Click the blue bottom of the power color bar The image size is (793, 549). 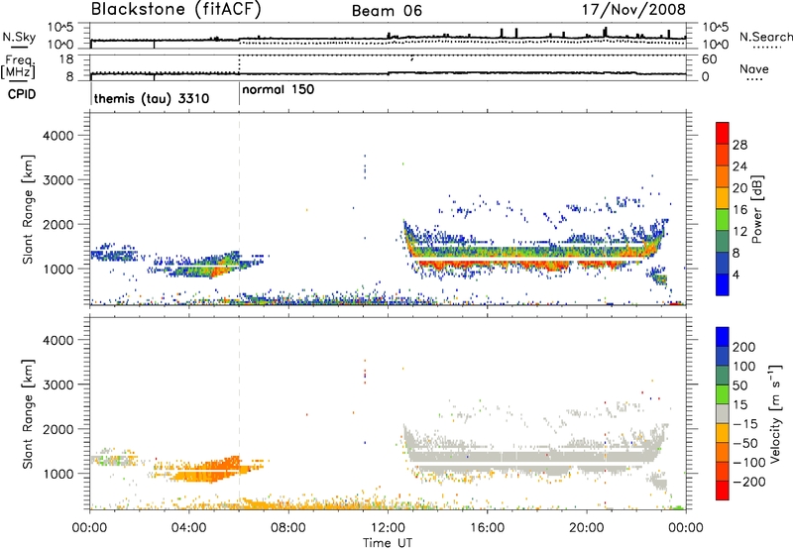coord(723,286)
